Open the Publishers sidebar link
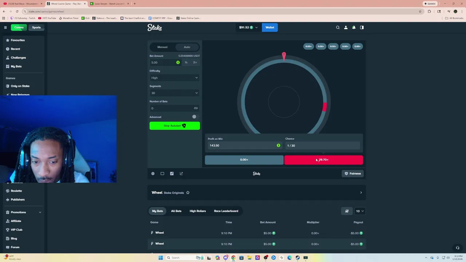466x262 pixels. click(17, 199)
